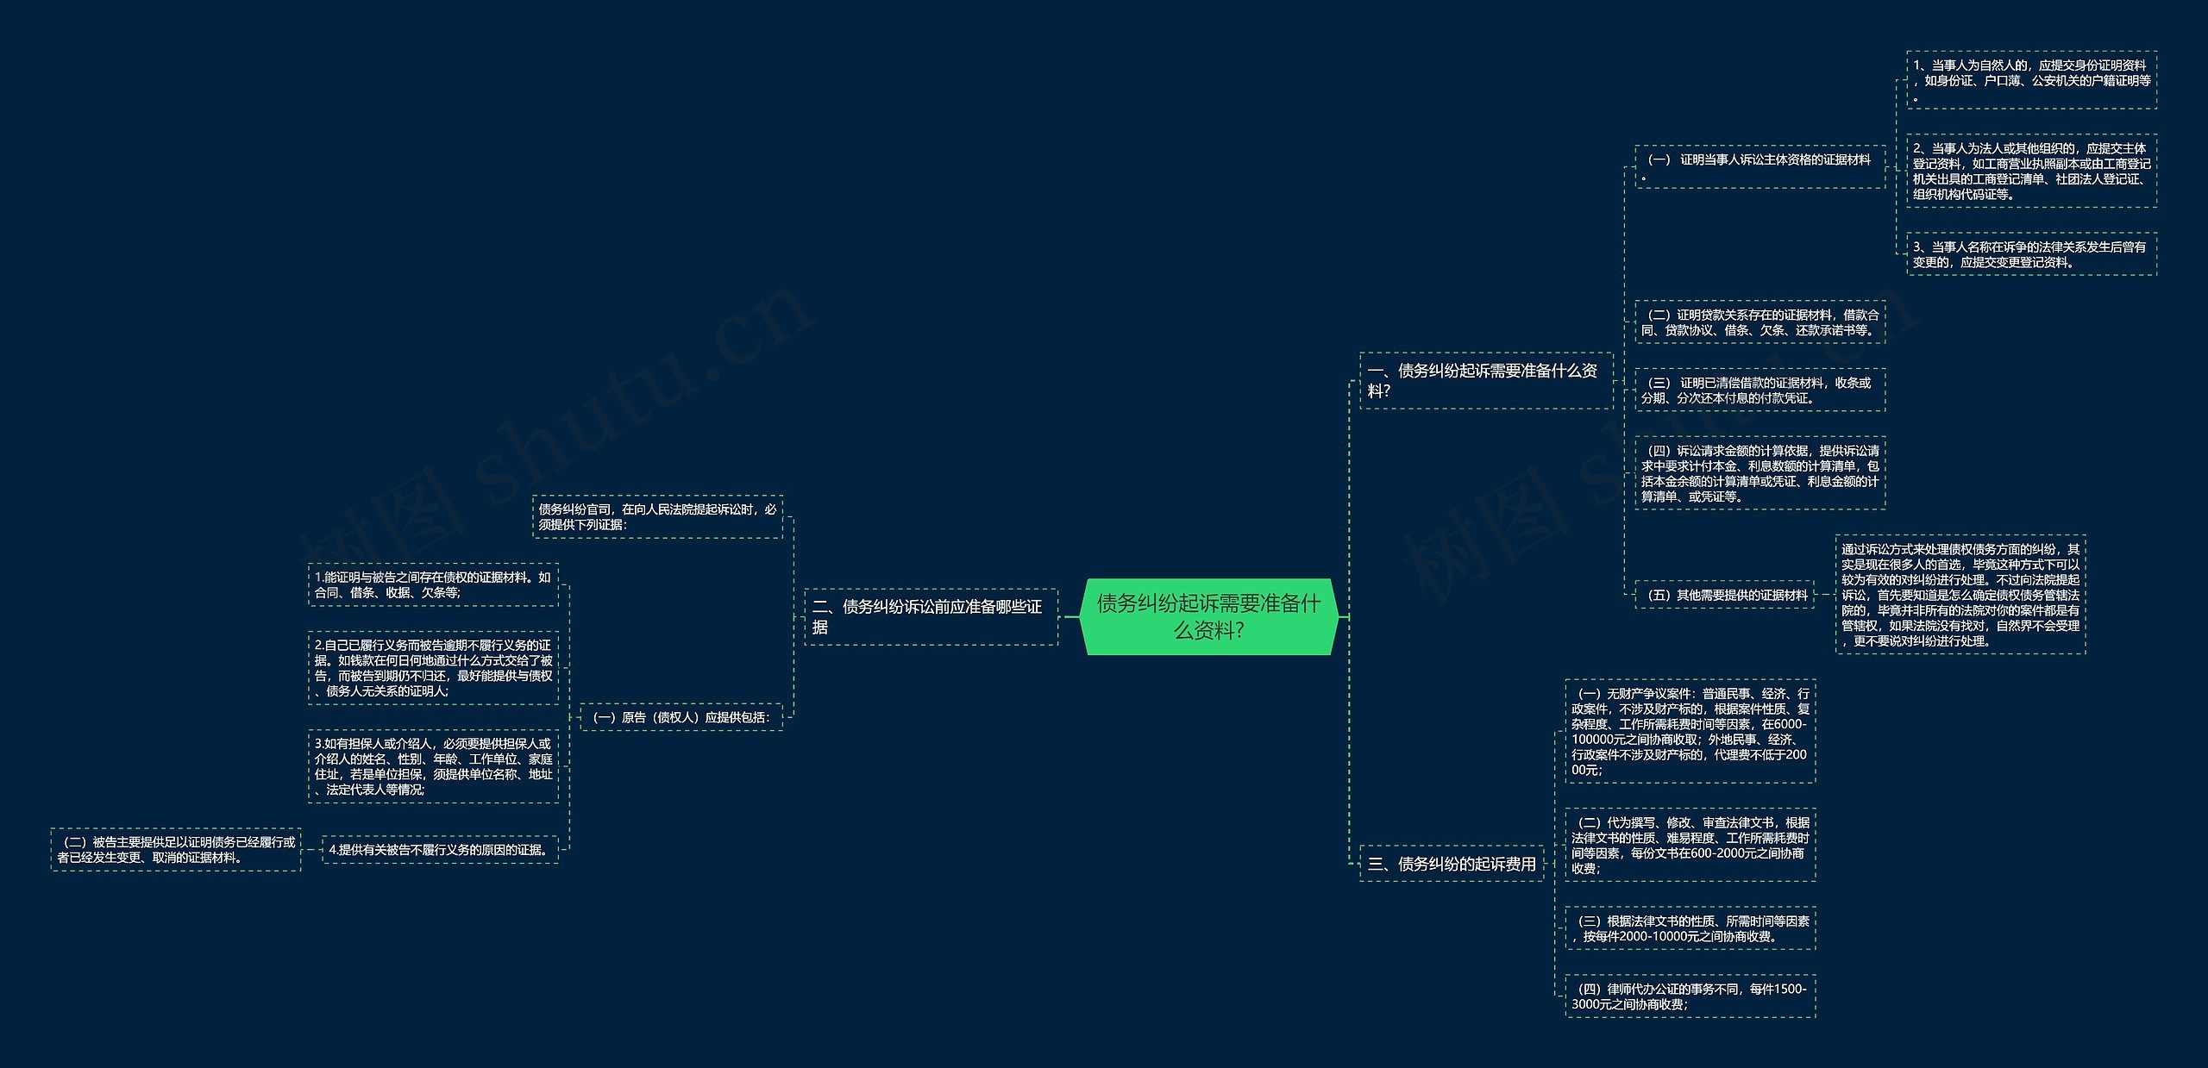The width and height of the screenshot is (2208, 1068).
Task: Select node (二)代为撰写、修改、审查法律文书
Action: point(1690,845)
